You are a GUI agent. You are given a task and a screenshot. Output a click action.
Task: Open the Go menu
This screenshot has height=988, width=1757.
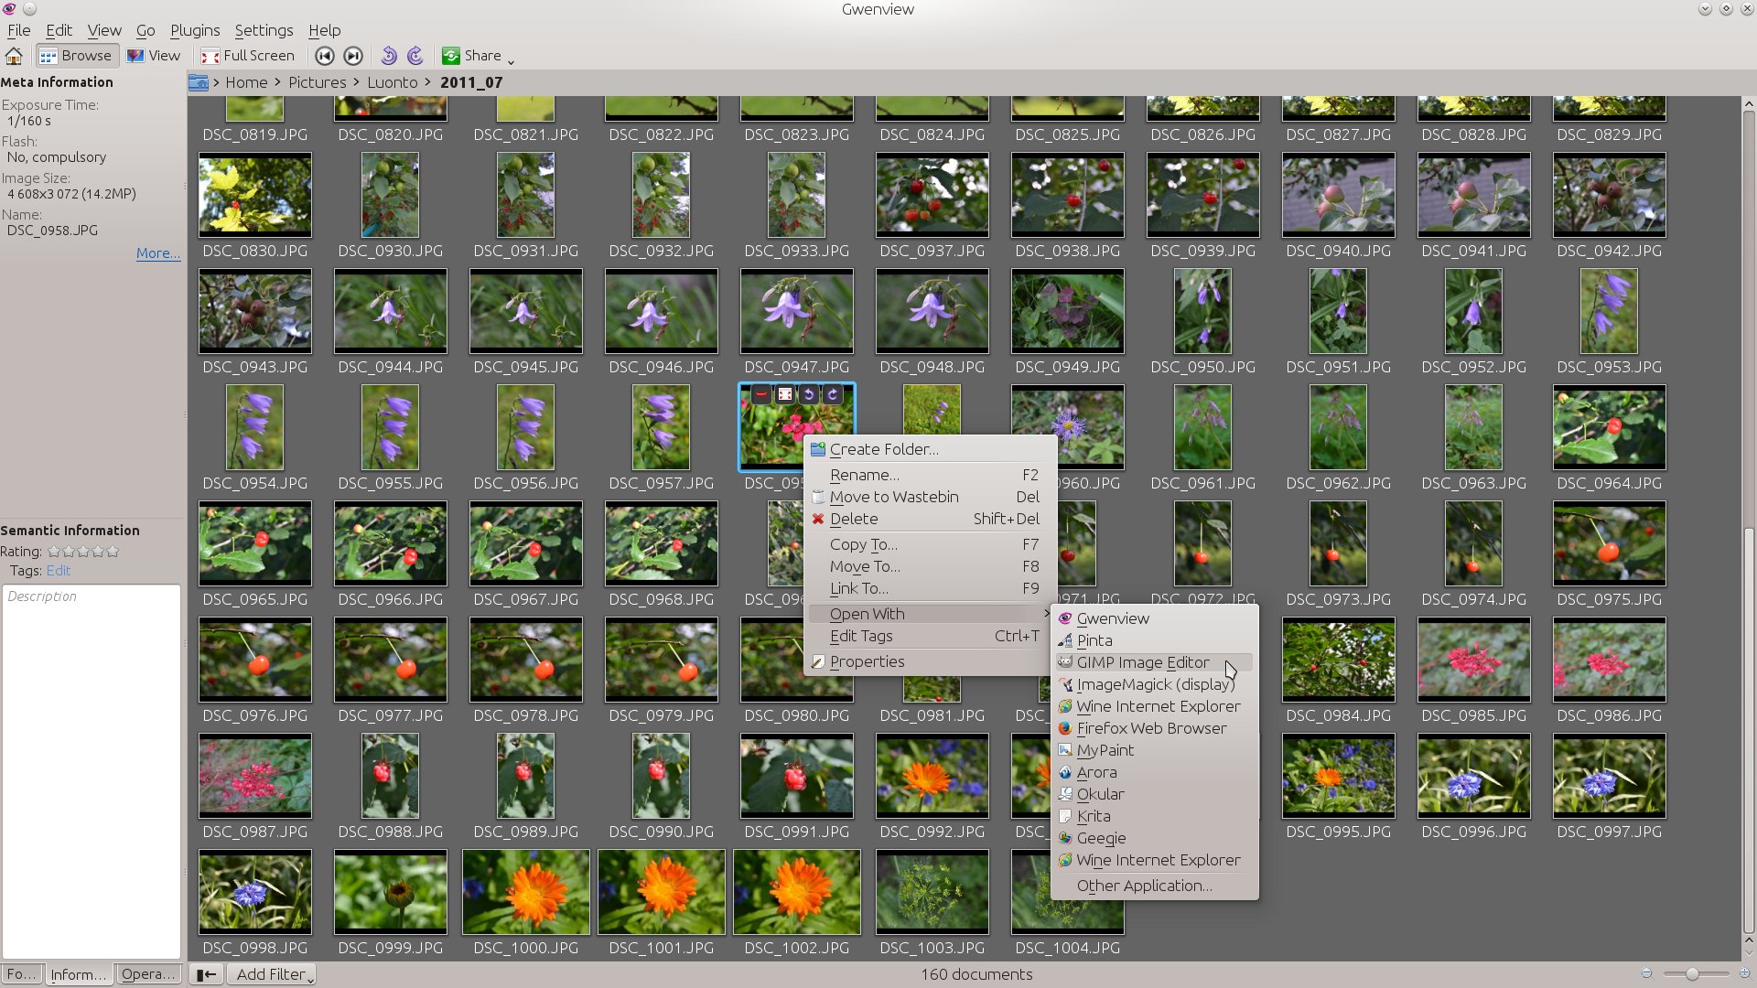coord(146,30)
